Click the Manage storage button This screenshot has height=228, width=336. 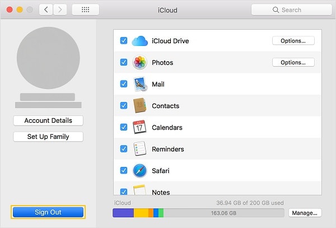(x=305, y=213)
